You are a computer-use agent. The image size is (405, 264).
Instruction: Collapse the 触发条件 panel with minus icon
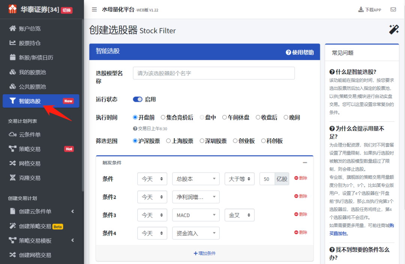[x=305, y=163]
